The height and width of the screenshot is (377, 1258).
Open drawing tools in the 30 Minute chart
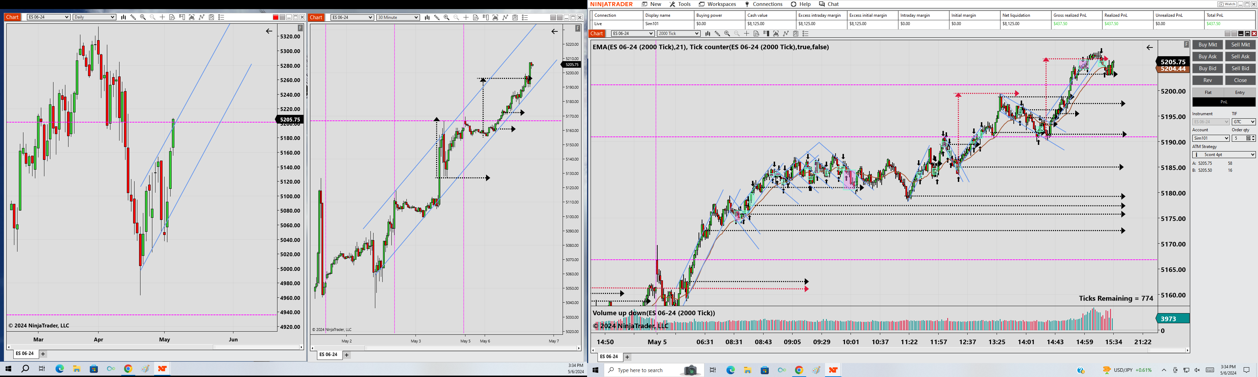click(437, 17)
